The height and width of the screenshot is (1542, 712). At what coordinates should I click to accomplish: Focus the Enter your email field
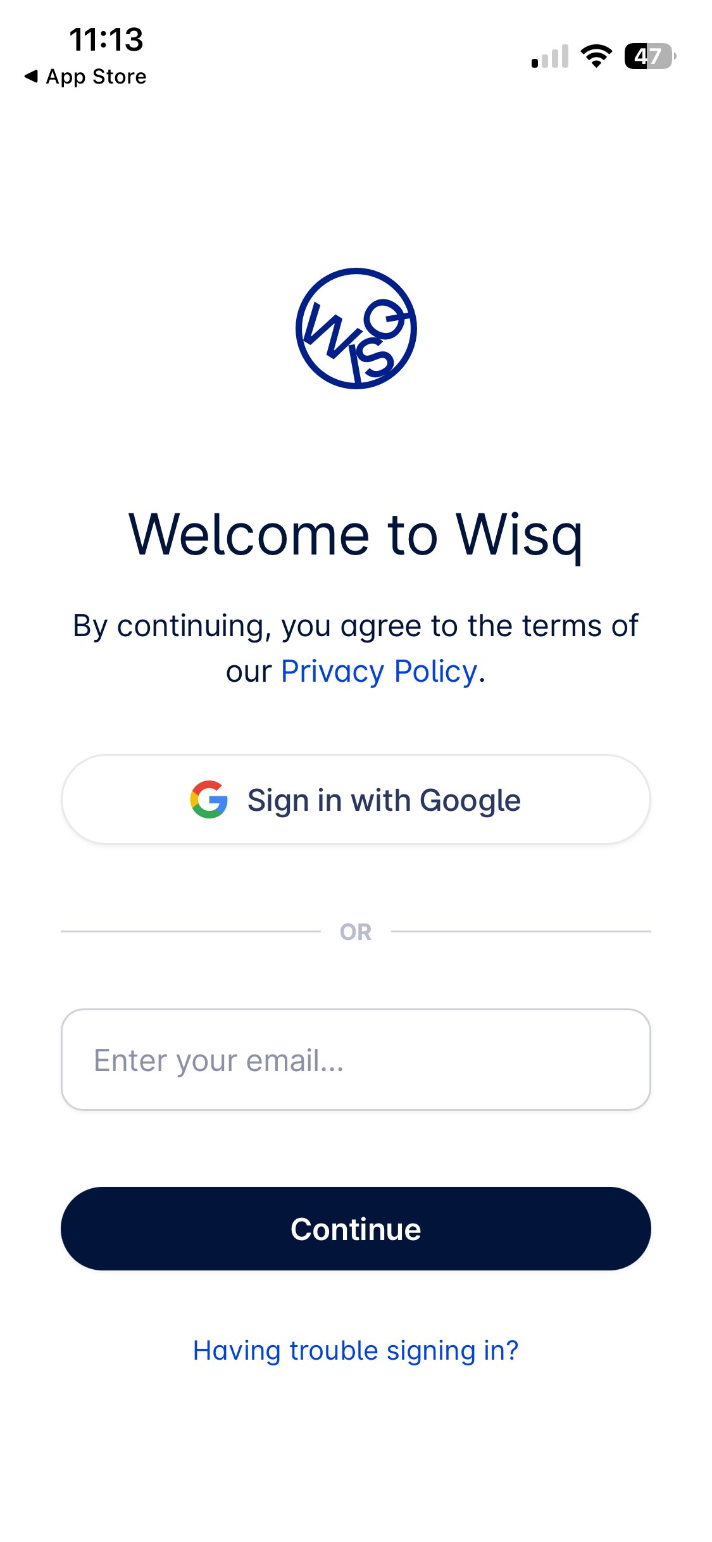pos(356,1060)
